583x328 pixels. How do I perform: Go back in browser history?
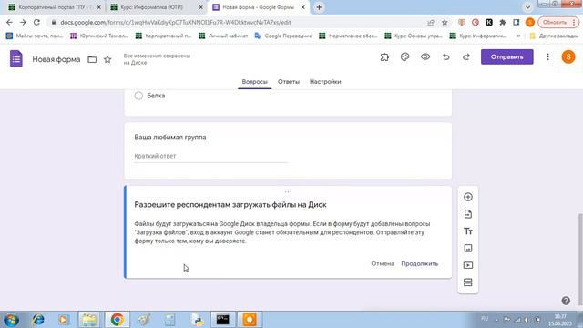pyautogui.click(x=9, y=22)
